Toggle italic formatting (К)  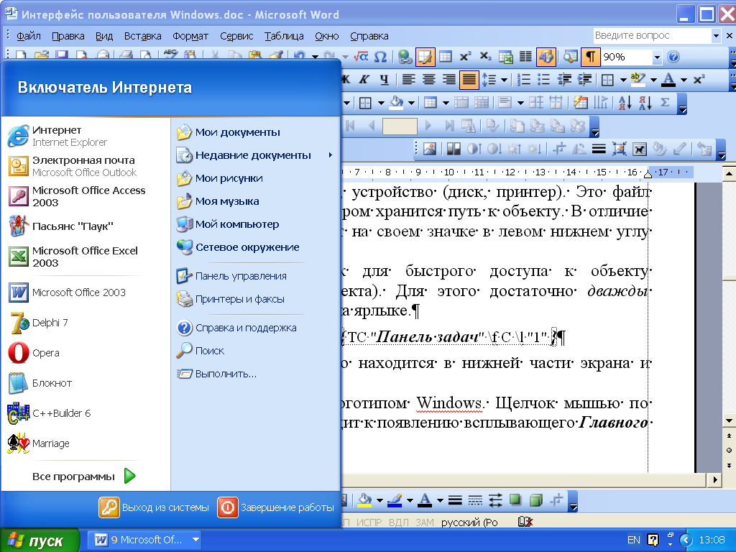pos(364,80)
